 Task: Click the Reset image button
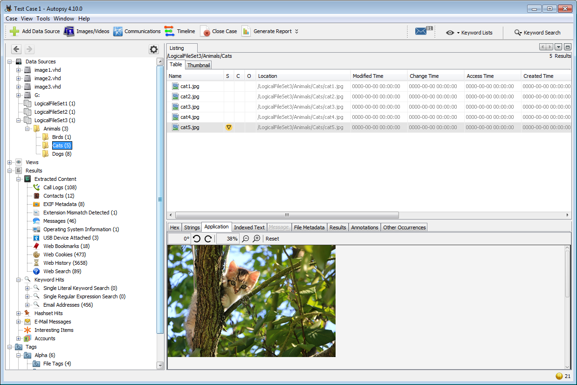pos(272,239)
